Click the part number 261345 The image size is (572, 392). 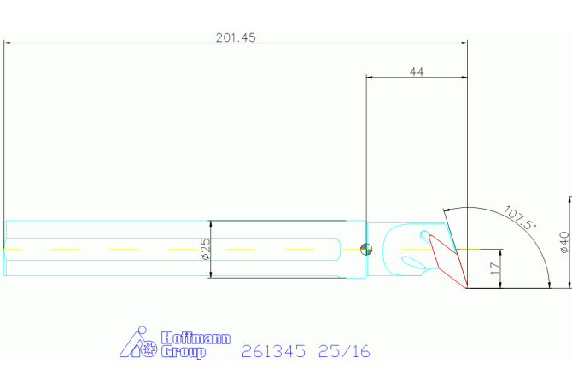pos(273,351)
